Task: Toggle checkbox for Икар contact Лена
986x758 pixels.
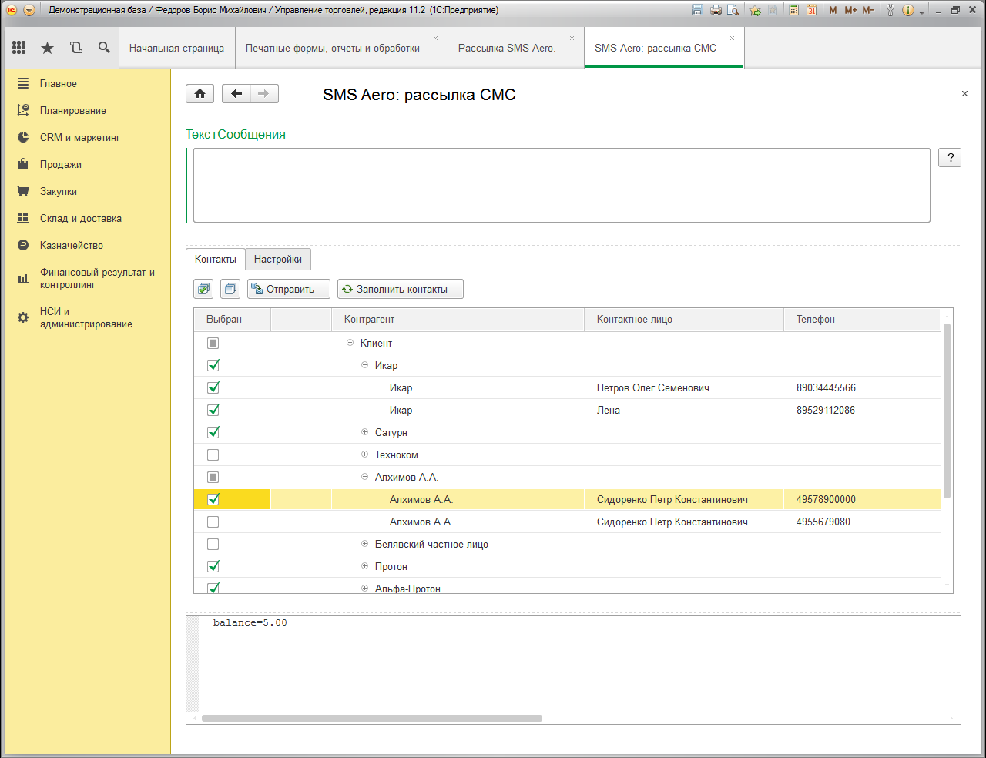Action: 213,410
